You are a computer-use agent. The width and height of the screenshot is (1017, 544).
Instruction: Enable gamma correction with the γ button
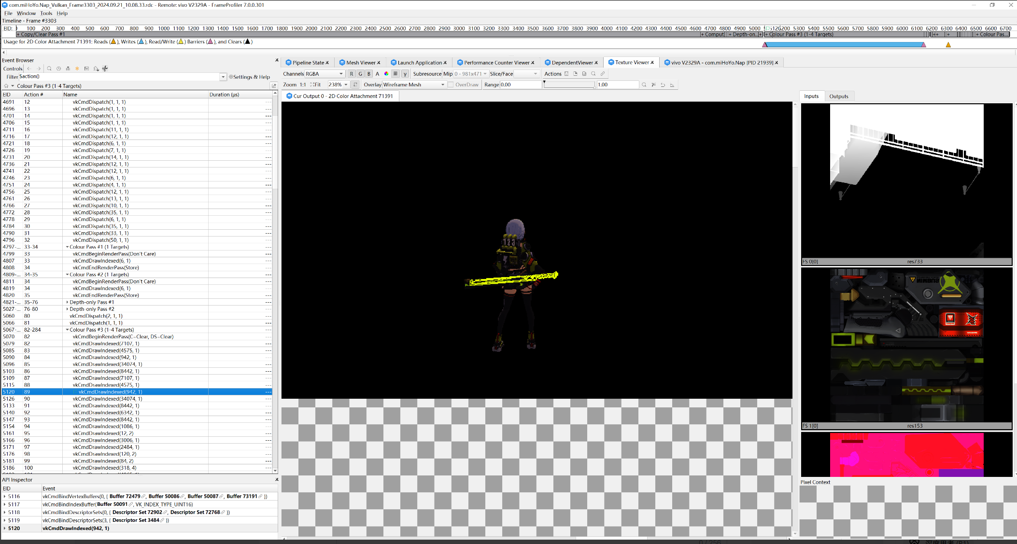click(x=405, y=73)
